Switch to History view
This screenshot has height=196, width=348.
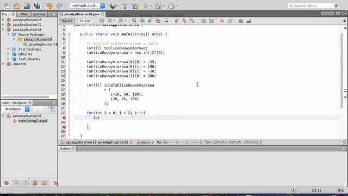(x=85, y=21)
